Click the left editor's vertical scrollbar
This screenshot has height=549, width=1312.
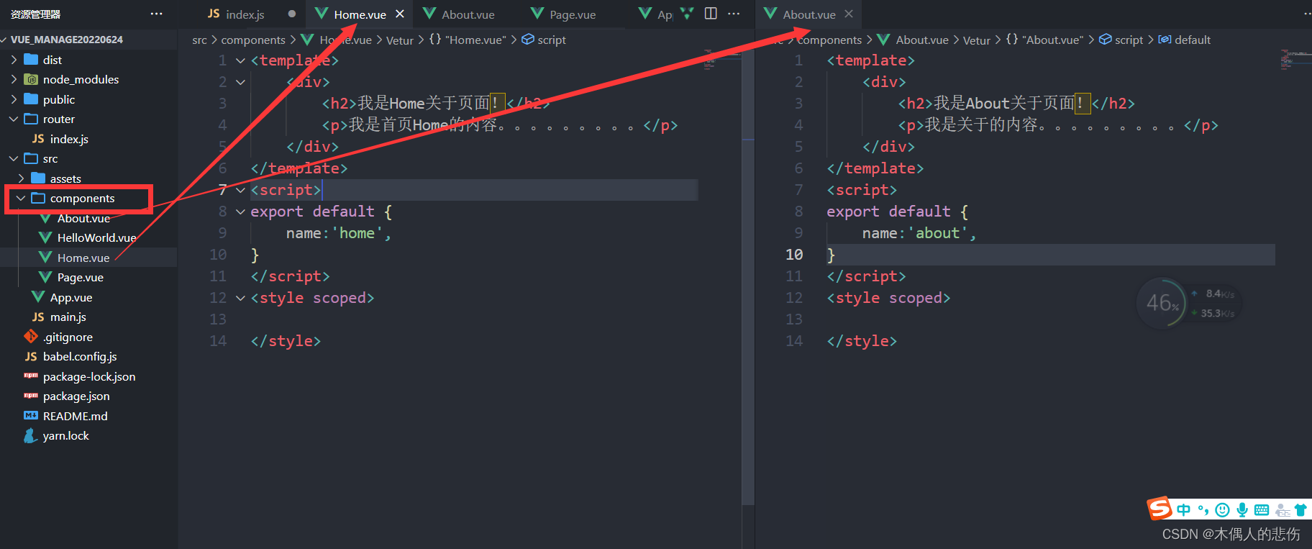click(x=748, y=277)
